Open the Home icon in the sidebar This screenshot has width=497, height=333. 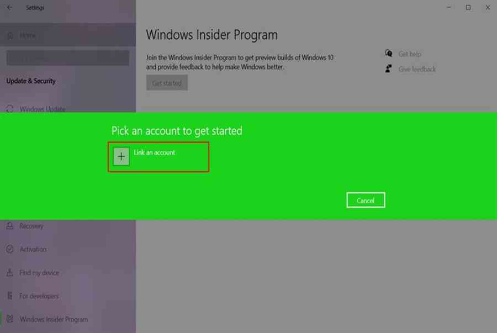click(10, 35)
